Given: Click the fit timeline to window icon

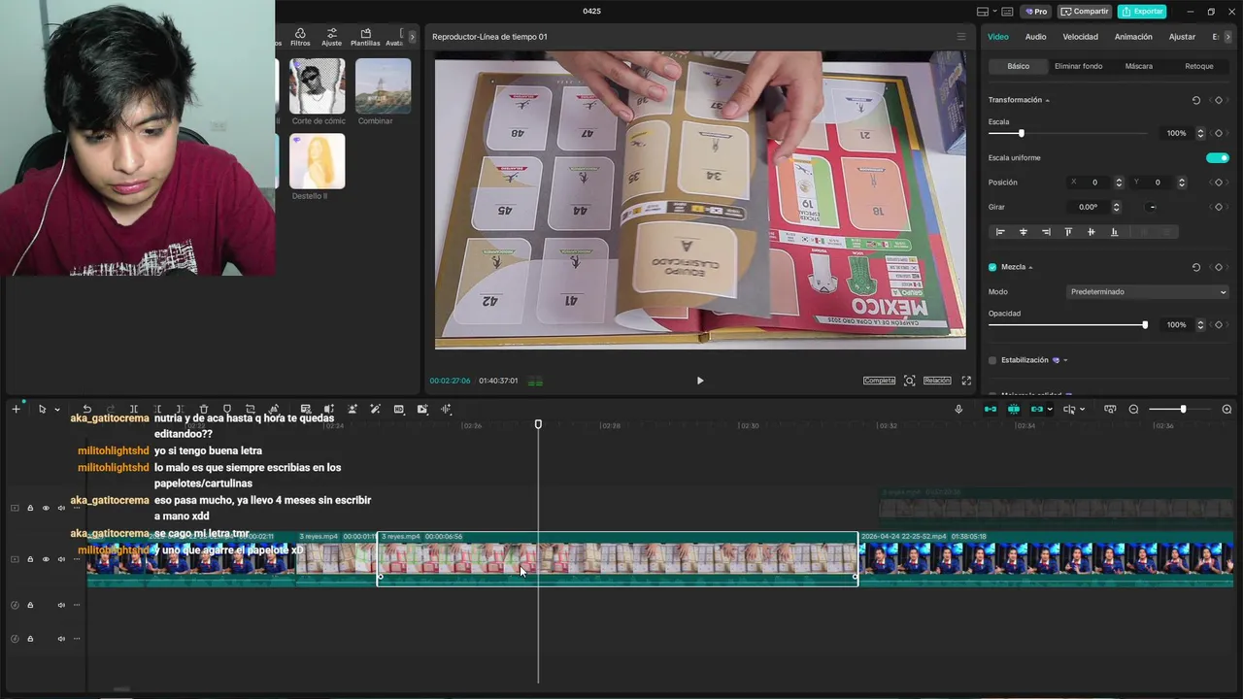Looking at the screenshot, I should [x=1110, y=409].
